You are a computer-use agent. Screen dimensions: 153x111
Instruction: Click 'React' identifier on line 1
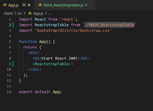(x=40, y=19)
